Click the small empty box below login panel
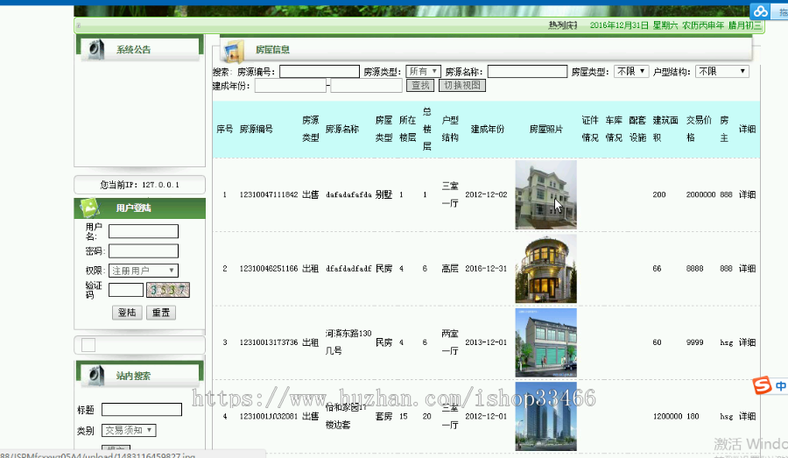The height and width of the screenshot is (458, 788). 88,345
